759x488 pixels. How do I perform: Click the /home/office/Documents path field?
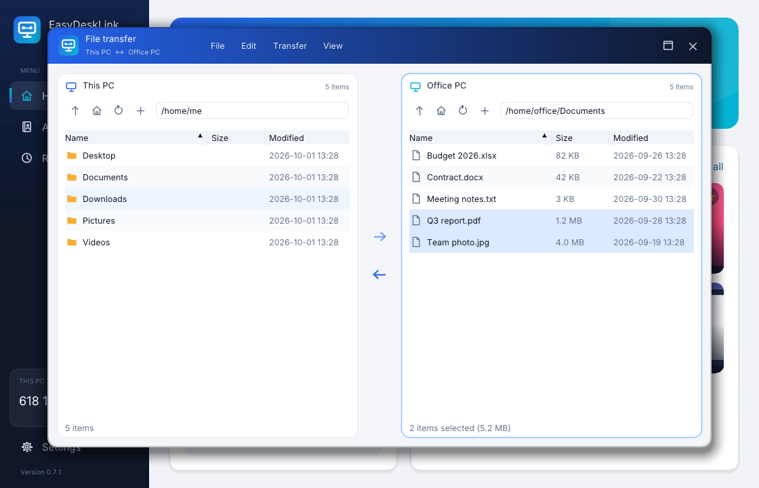click(596, 111)
